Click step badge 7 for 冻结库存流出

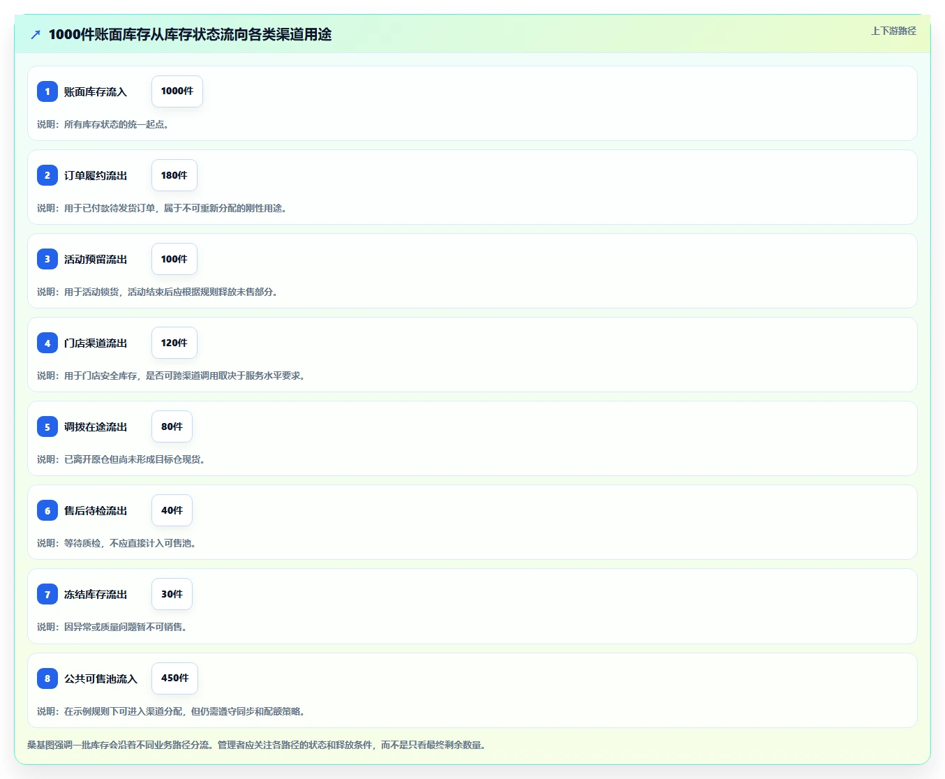tap(47, 594)
